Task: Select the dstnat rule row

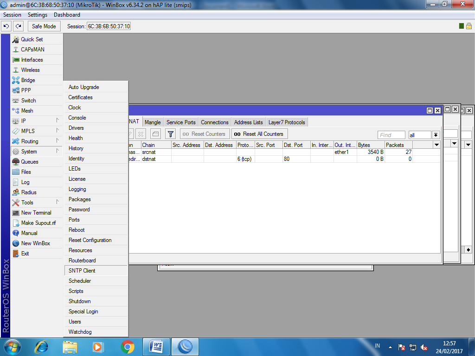Action: [x=284, y=159]
